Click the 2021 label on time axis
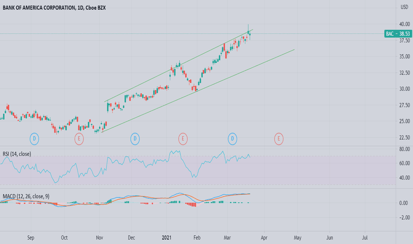 [x=167, y=238]
